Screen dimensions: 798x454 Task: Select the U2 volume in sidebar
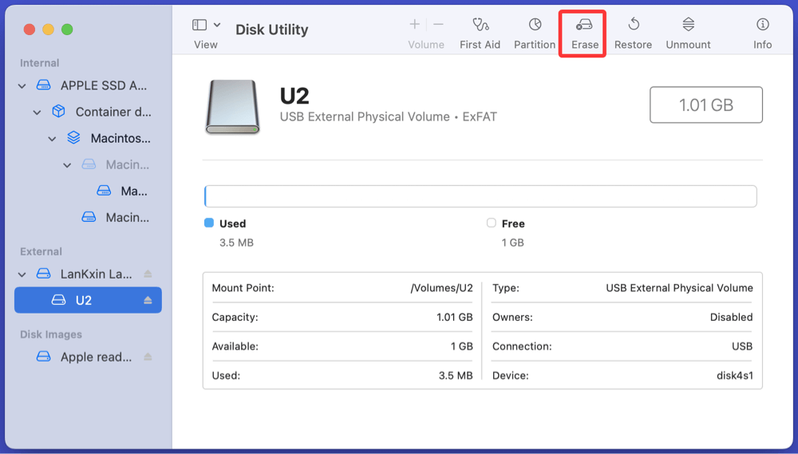click(83, 301)
